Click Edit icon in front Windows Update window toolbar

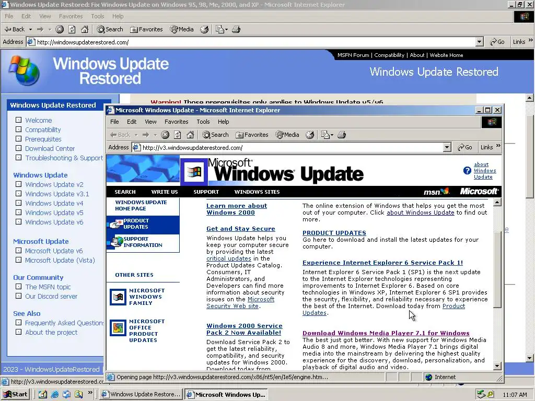pyautogui.click(x=325, y=135)
